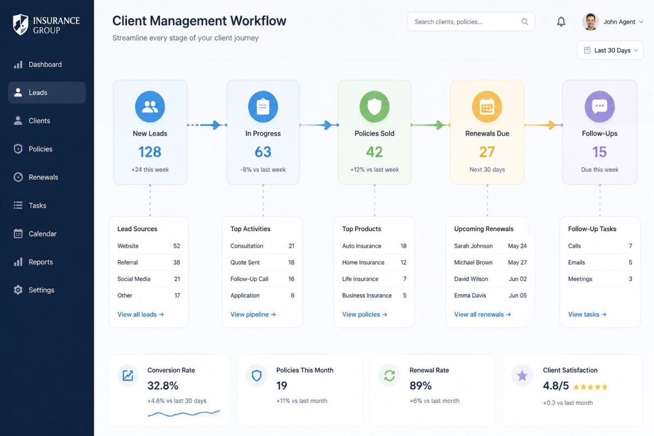Click the New Leads people icon
654x436 pixels.
point(150,106)
